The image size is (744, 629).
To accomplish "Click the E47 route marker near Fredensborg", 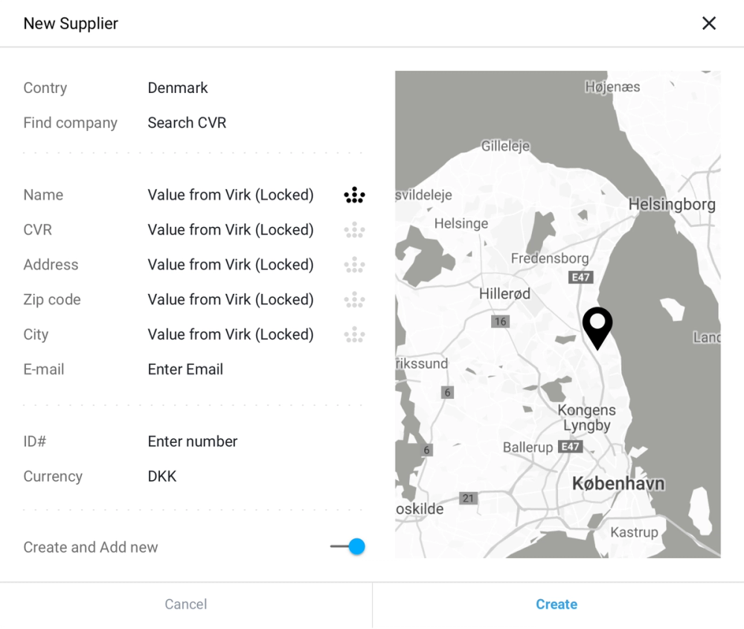I will 581,277.
